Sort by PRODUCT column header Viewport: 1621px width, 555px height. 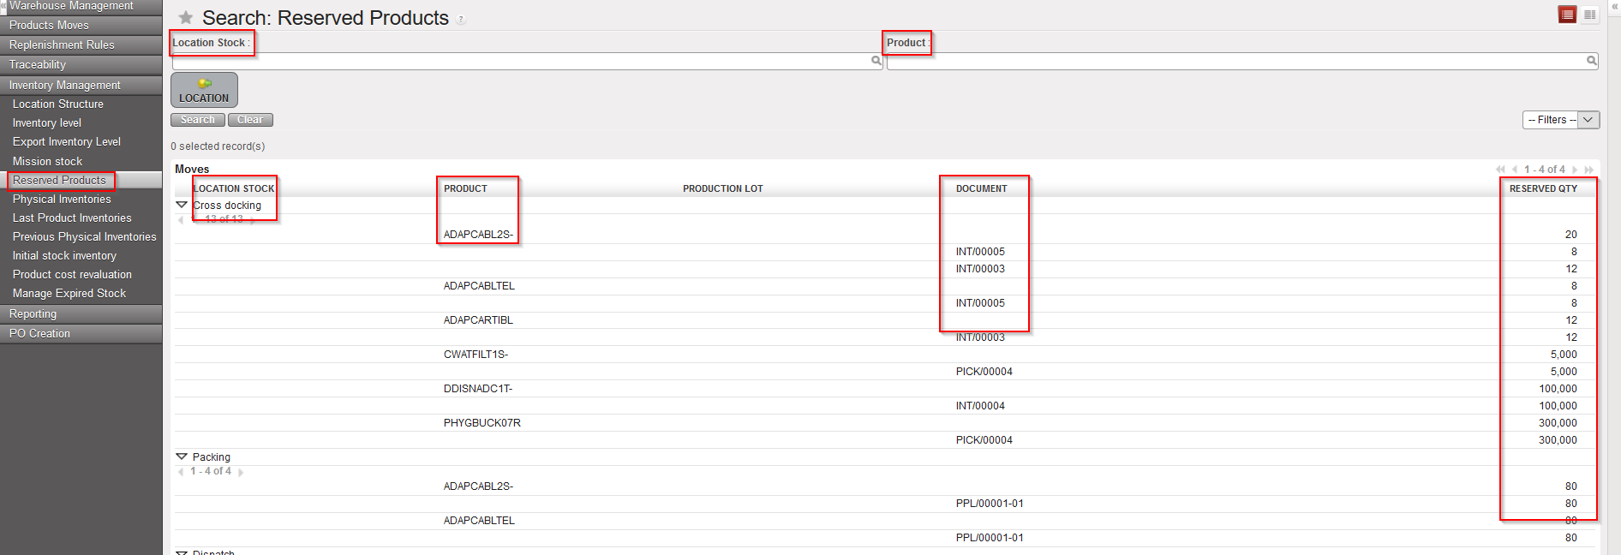465,188
